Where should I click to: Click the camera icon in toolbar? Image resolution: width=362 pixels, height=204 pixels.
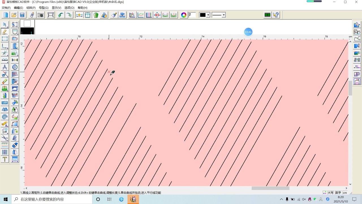pos(41,15)
